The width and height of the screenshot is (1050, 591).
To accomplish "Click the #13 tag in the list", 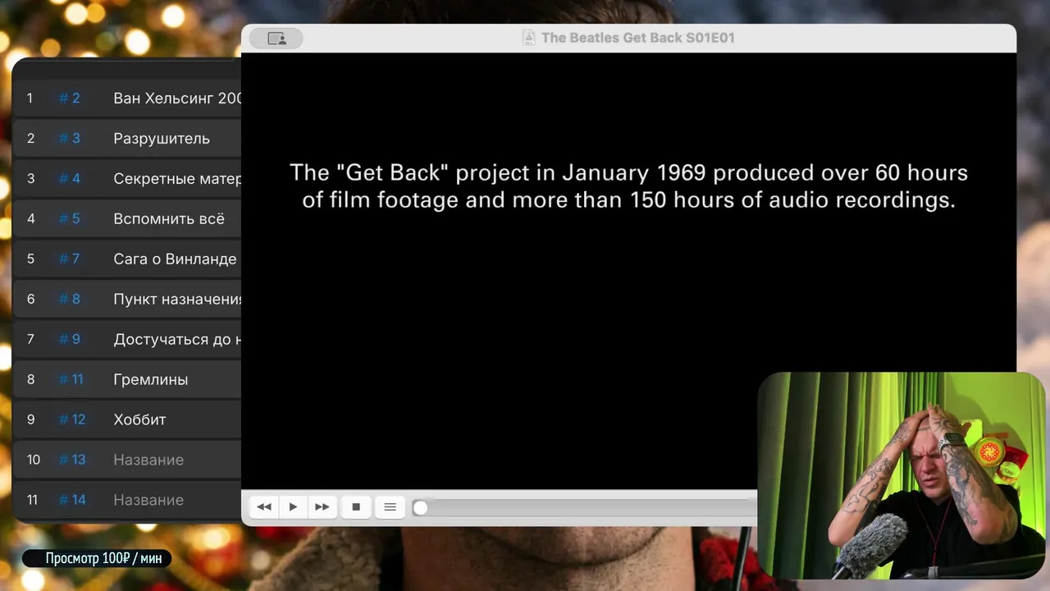I will (72, 460).
